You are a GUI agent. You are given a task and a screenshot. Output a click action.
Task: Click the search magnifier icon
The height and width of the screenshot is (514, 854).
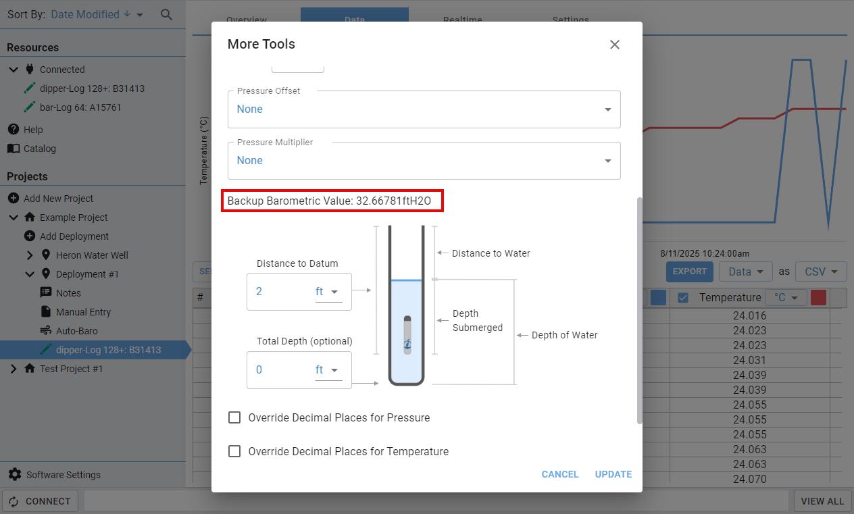[166, 14]
